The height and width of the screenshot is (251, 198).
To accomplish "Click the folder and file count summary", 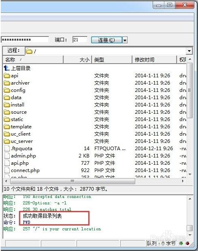I will [56, 189].
